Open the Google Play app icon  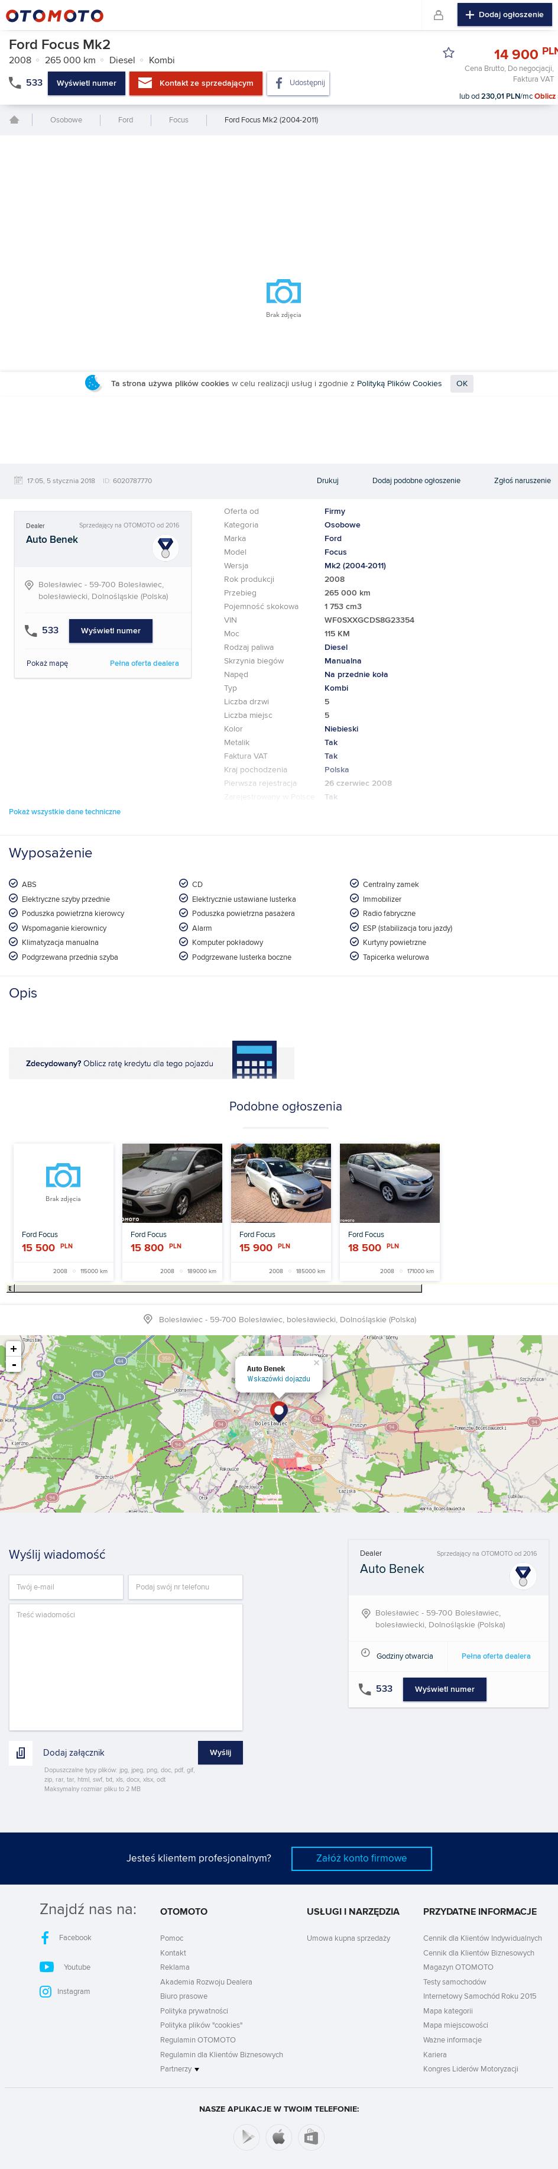point(246,2136)
